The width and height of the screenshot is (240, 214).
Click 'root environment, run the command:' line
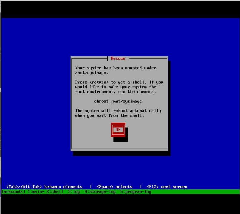[116, 92]
